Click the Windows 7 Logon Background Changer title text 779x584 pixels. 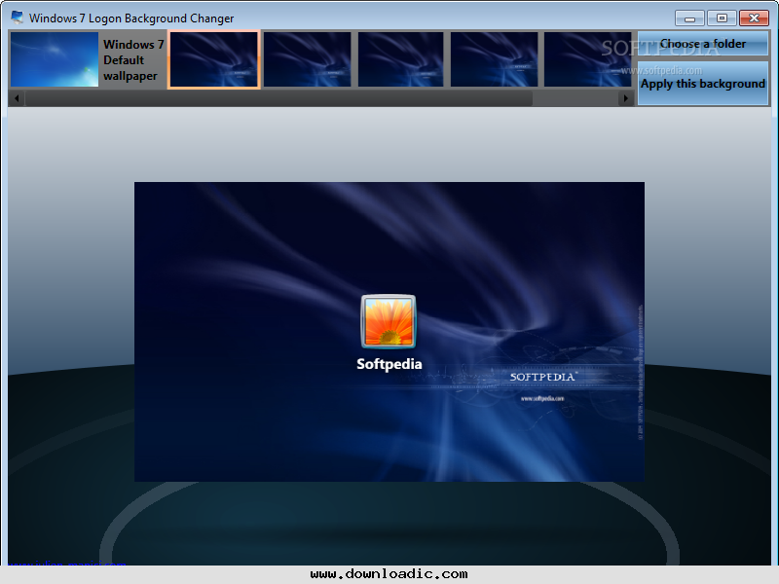click(x=131, y=17)
